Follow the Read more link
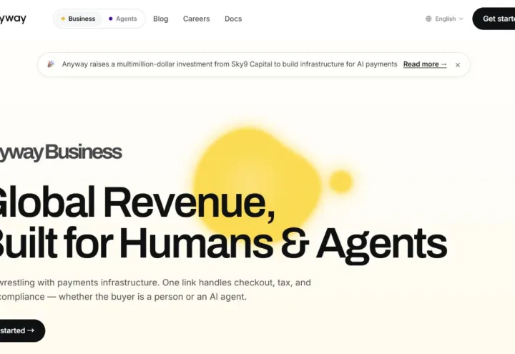The height and width of the screenshot is (354, 515). tap(425, 64)
